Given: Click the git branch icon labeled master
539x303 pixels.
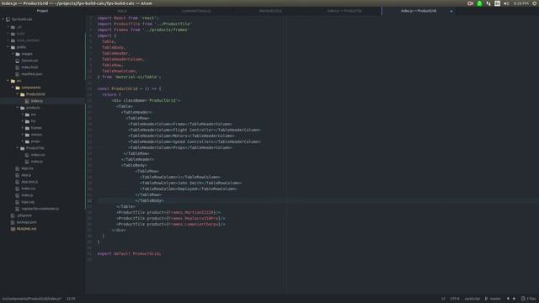Looking at the screenshot, I should tap(487, 299).
